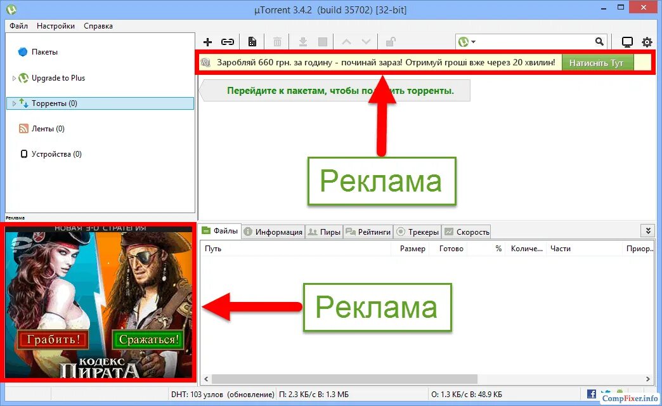The width and height of the screenshot is (662, 406).
Task: Sort by the % column header
Action: coord(486,249)
